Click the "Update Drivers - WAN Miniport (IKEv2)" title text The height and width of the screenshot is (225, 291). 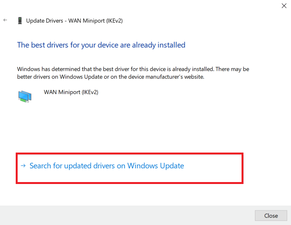pyautogui.click(x=74, y=21)
